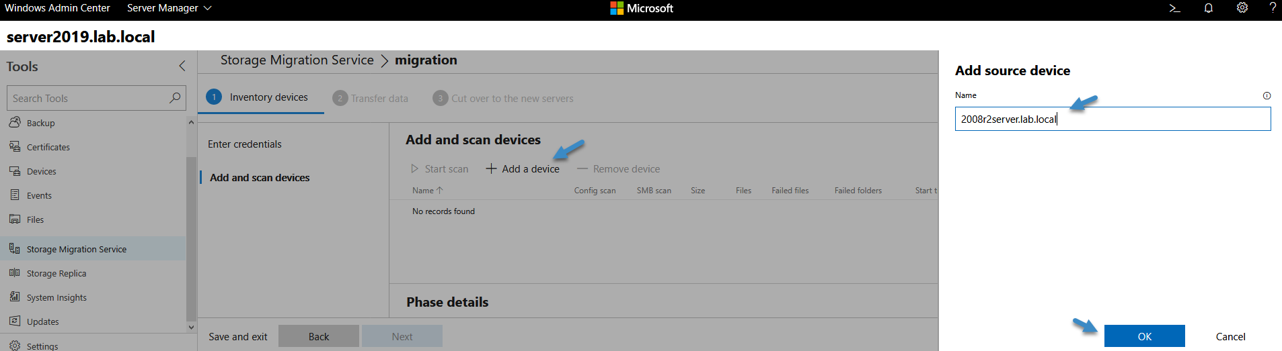Open the PowerShell console icon

tap(1174, 8)
